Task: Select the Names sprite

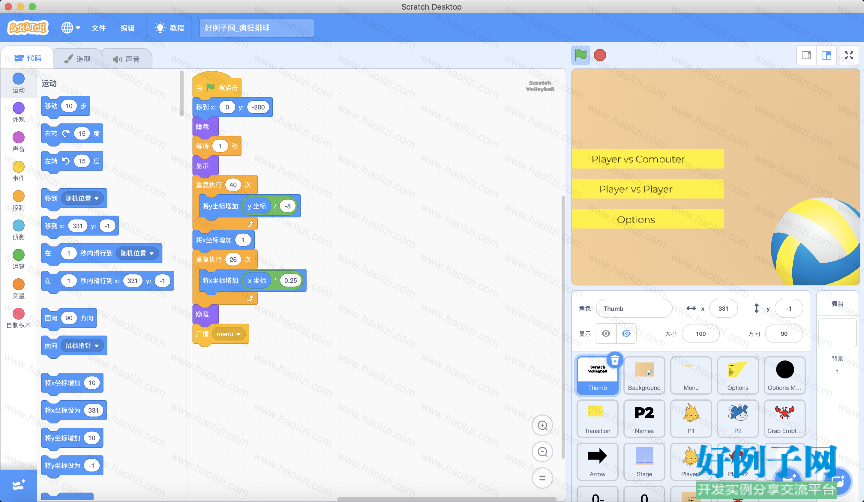Action: 644,419
